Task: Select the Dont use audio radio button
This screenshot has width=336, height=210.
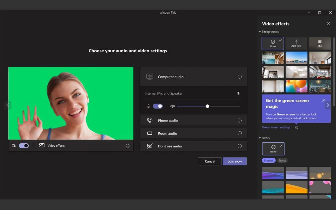Action: pyautogui.click(x=240, y=146)
